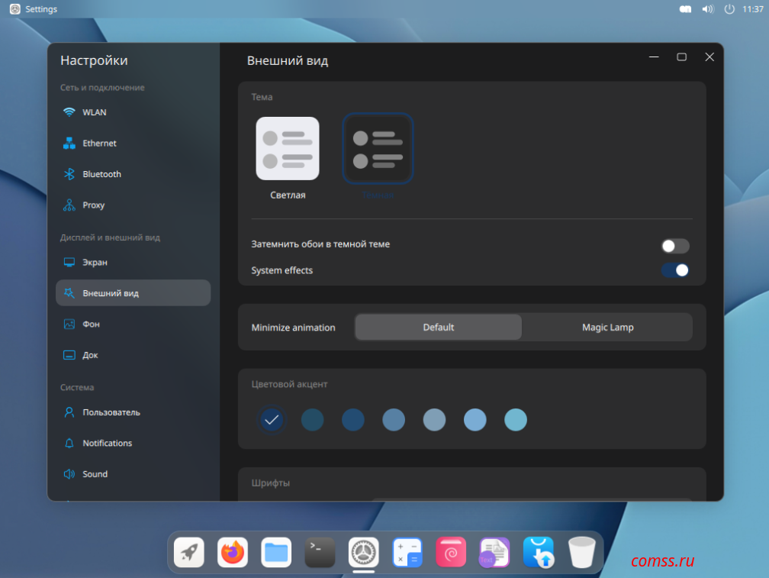The height and width of the screenshot is (578, 769).
Task: Open the pink Debian swirl app
Action: coord(451,552)
